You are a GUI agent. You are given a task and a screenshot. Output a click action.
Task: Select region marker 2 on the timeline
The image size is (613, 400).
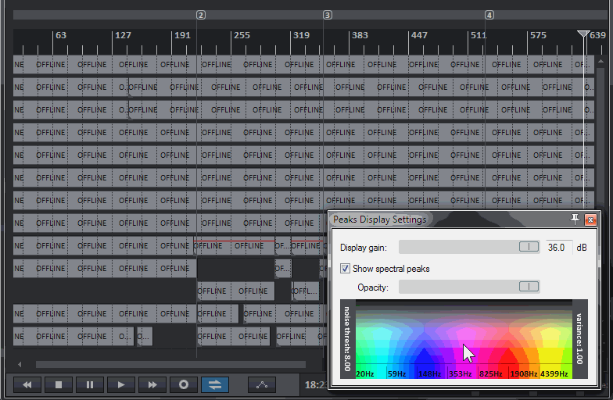201,15
